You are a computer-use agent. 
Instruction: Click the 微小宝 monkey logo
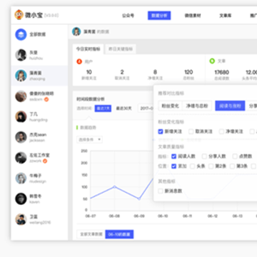click(19, 15)
